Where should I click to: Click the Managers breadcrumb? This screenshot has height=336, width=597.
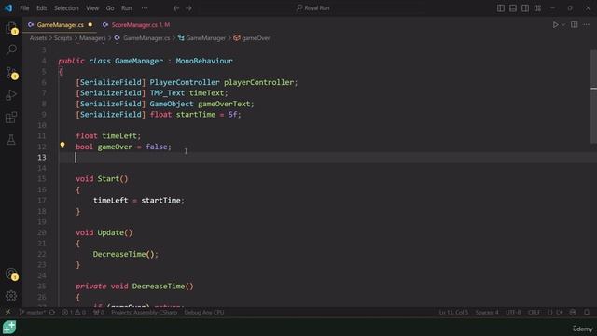point(92,38)
